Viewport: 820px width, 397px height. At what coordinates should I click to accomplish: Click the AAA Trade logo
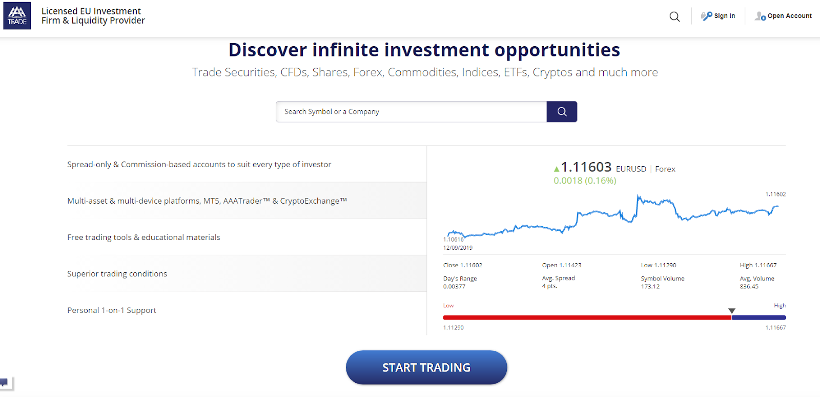click(17, 16)
